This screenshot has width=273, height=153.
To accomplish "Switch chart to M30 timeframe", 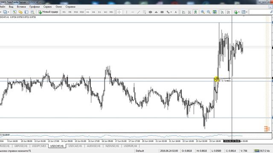I will tap(81, 12).
